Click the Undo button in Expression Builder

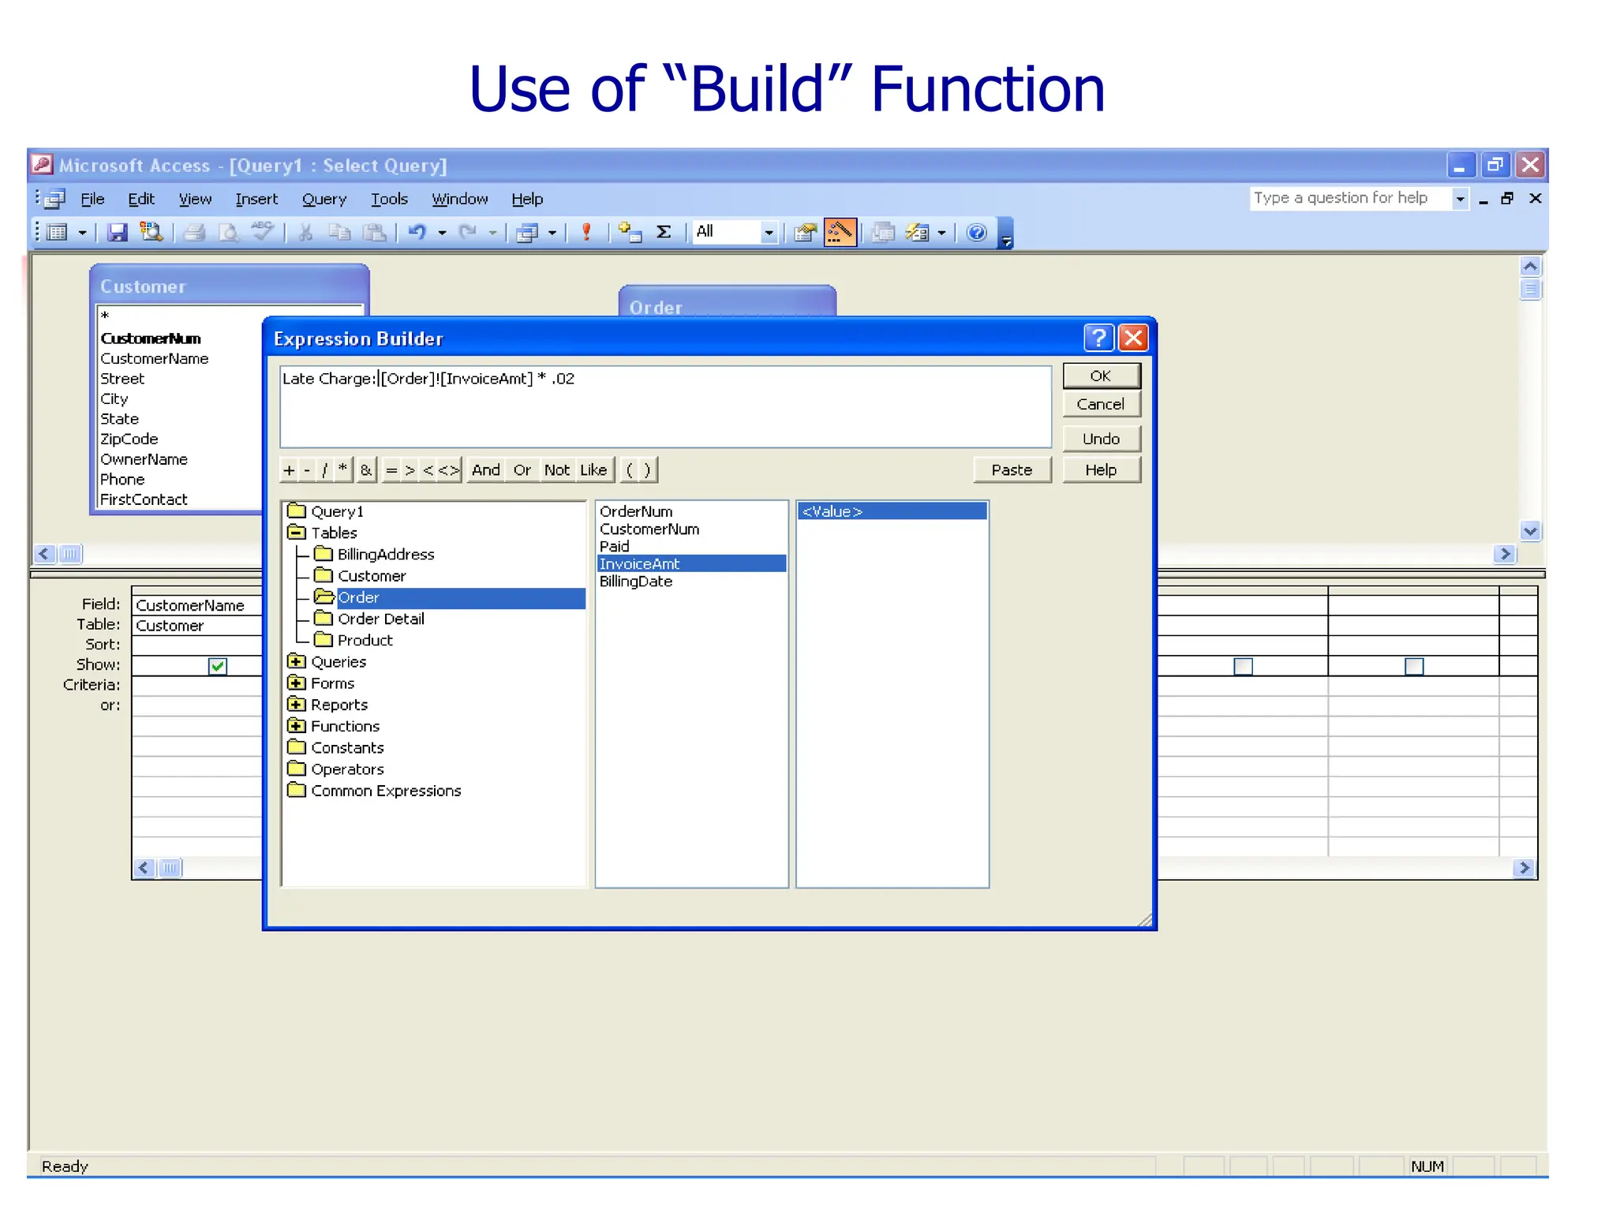point(1101,439)
